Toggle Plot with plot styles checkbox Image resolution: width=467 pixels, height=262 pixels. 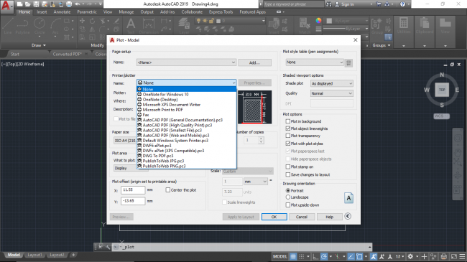point(287,144)
